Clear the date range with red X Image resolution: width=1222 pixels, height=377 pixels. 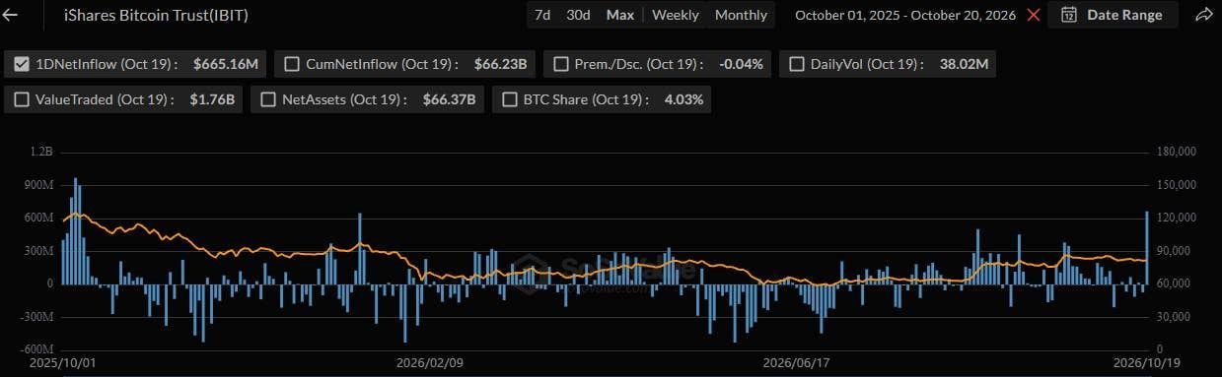pos(1033,15)
